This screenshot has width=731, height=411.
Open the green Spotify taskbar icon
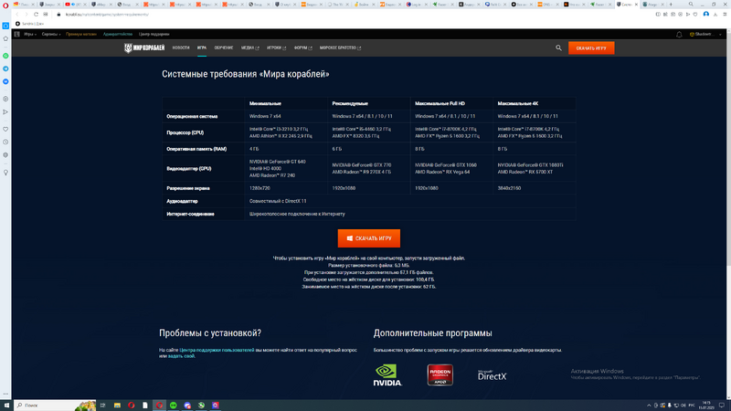click(174, 406)
